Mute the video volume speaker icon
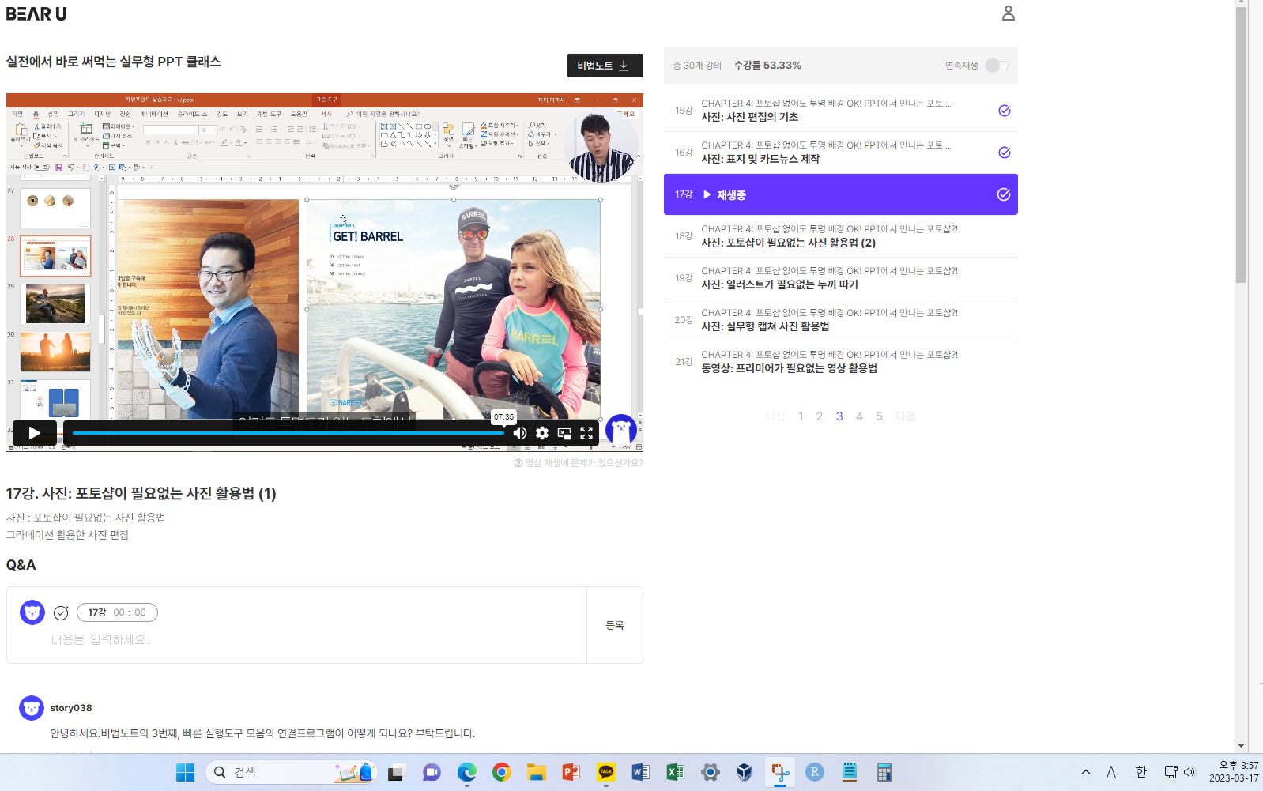1263x791 pixels. click(520, 433)
